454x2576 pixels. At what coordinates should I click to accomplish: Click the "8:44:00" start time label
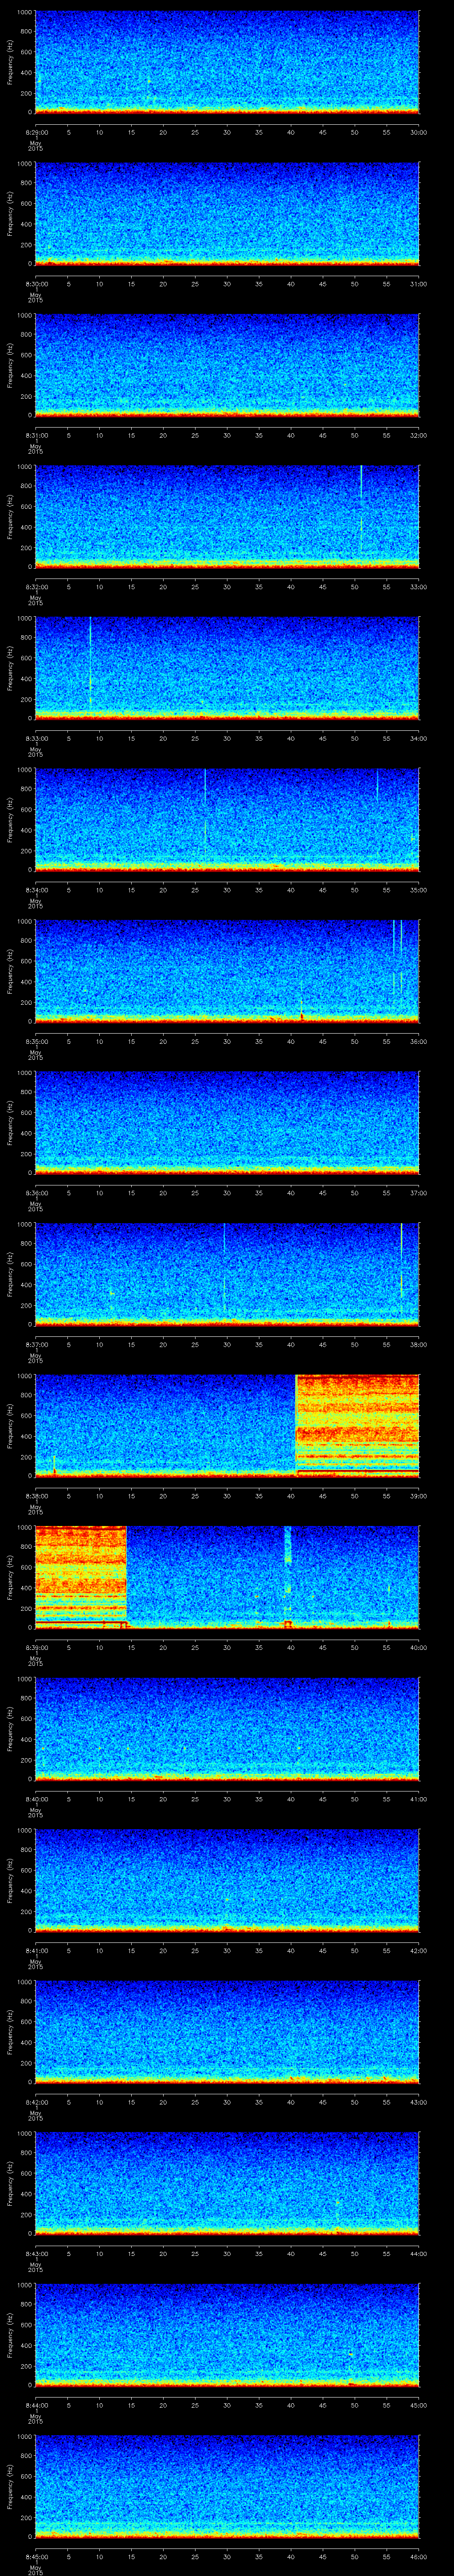coord(36,2405)
